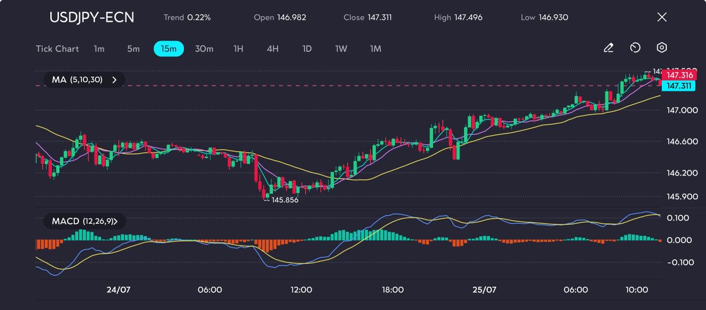Screen dimensions: 706x310
Task: Select the 5m timeframe
Action: pyautogui.click(x=133, y=49)
